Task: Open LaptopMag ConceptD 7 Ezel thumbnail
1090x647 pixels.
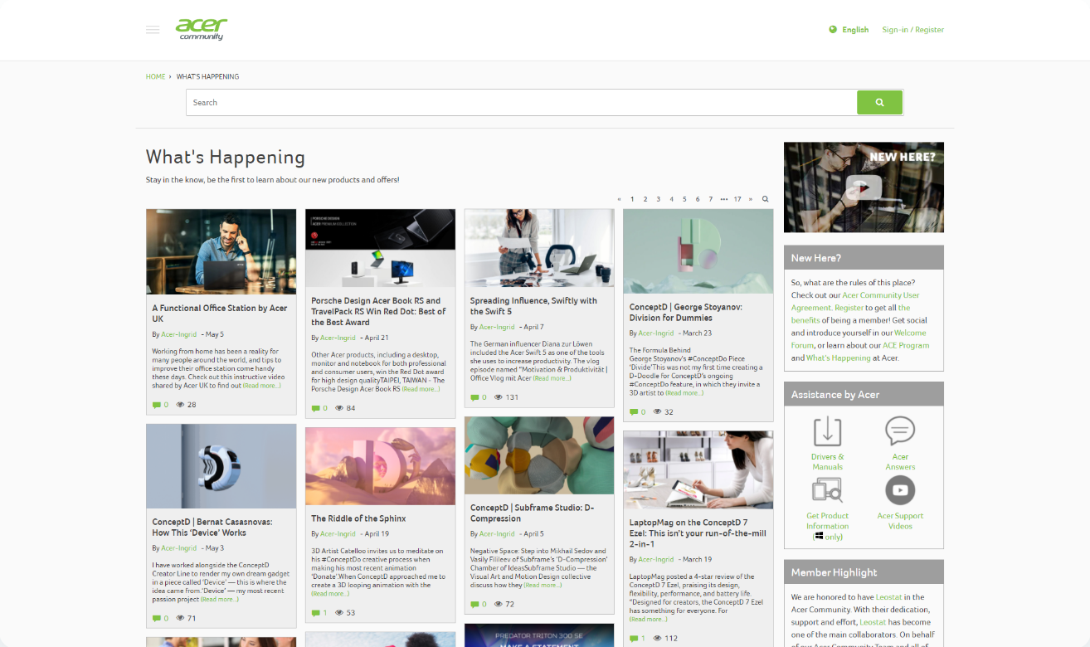Action: pyautogui.click(x=698, y=469)
